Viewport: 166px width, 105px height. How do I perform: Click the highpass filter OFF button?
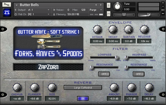point(138,74)
